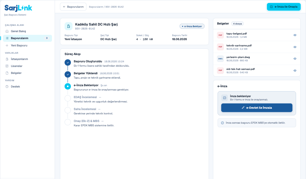Open file teknik-sartname.pdf
The image size is (306, 179).
[x=239, y=45]
